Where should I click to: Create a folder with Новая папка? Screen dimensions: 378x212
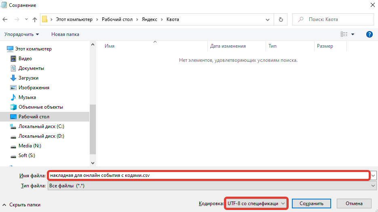pos(65,34)
